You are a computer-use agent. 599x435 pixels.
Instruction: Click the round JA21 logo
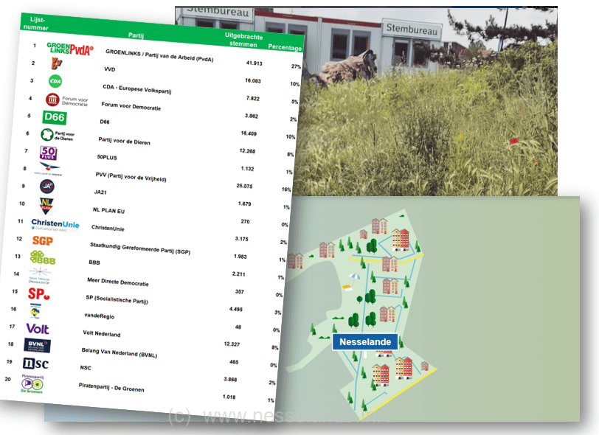[x=47, y=187]
